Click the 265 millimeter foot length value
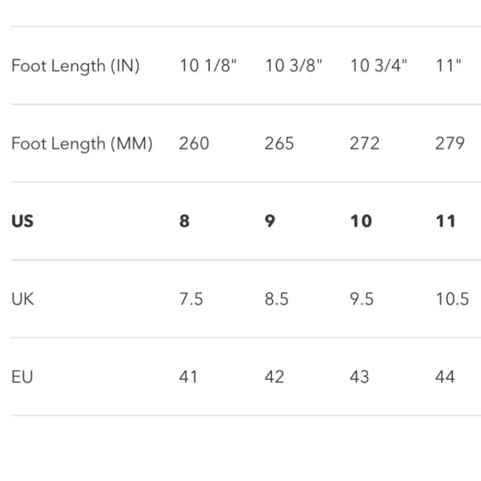This screenshot has height=481, width=481. (279, 143)
